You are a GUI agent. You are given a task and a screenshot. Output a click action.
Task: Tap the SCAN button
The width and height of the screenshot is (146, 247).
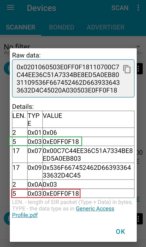click(120, 8)
